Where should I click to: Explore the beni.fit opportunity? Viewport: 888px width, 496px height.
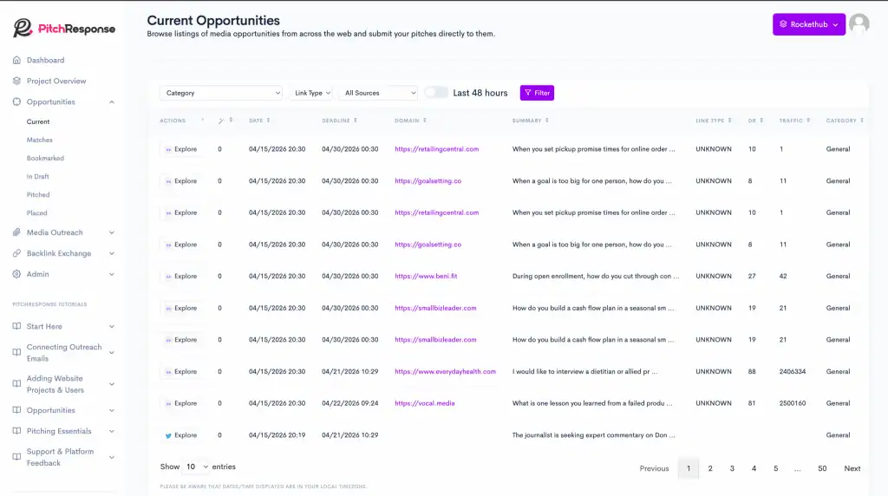tap(180, 277)
